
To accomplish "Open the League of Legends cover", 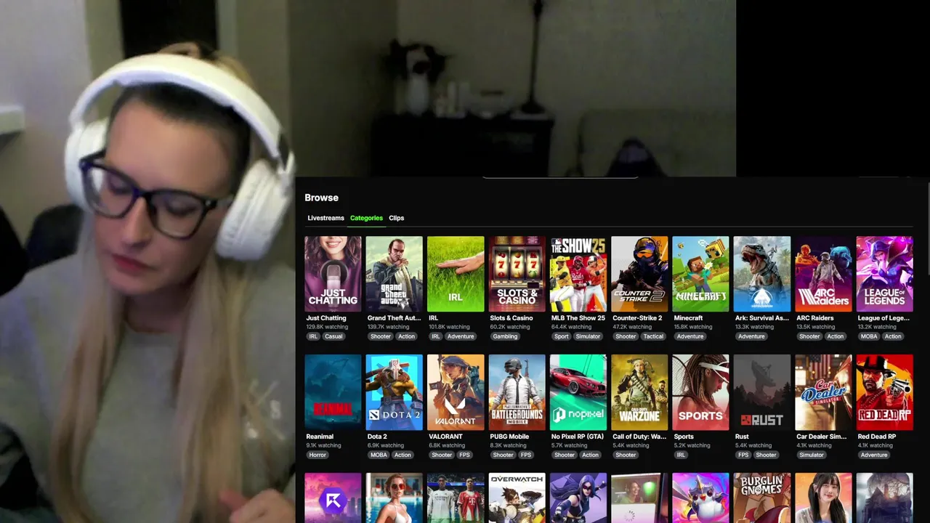I will pyautogui.click(x=884, y=274).
